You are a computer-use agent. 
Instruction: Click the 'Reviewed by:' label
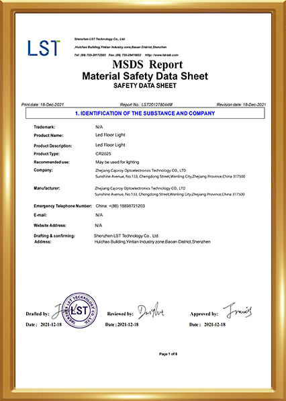120,314
